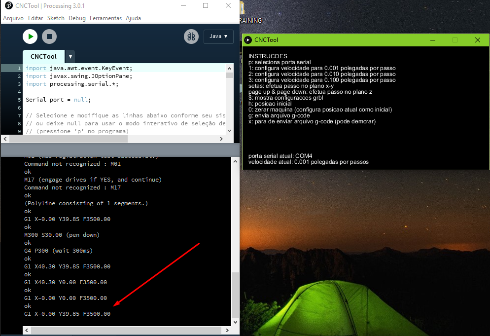The height and width of the screenshot is (336, 490).
Task: Click the code editor scroll left arrow
Action: pyautogui.click(x=5, y=139)
